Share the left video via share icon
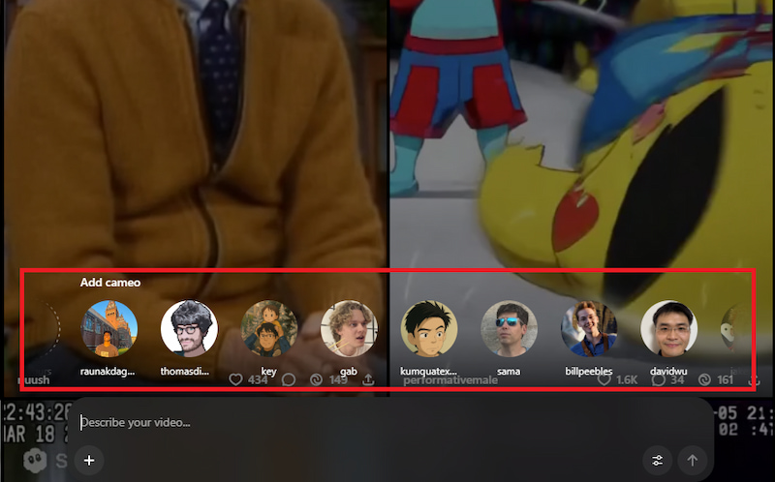The height and width of the screenshot is (482, 775). click(x=368, y=380)
